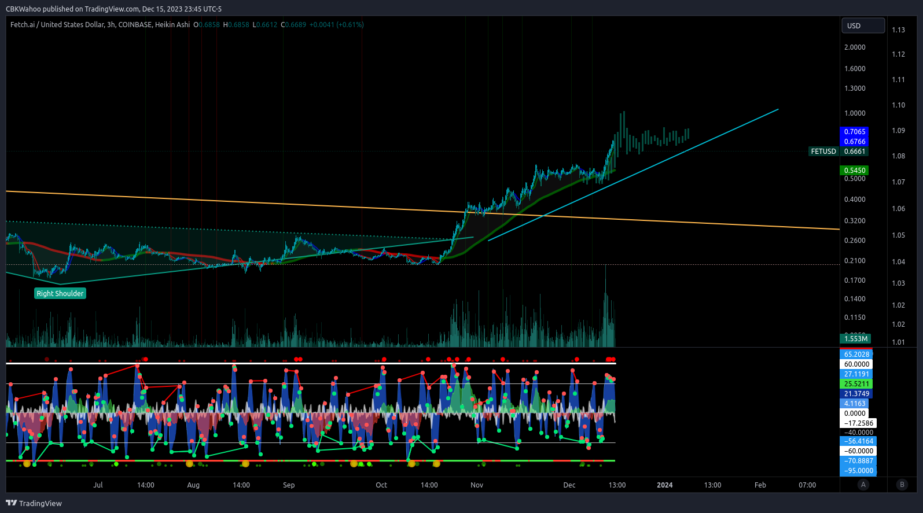The height and width of the screenshot is (513, 923).
Task: Open the USD currency selector
Action: coord(863,25)
